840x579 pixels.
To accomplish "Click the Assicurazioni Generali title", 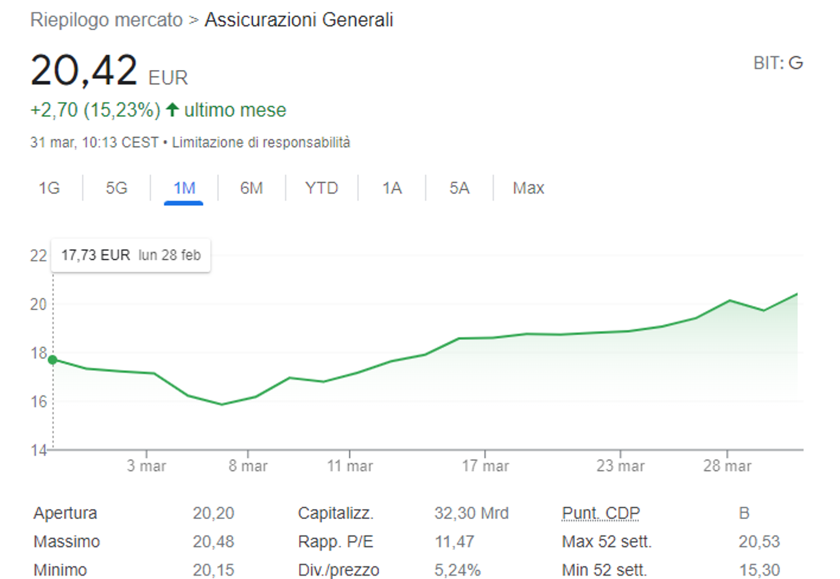I will 299,20.
